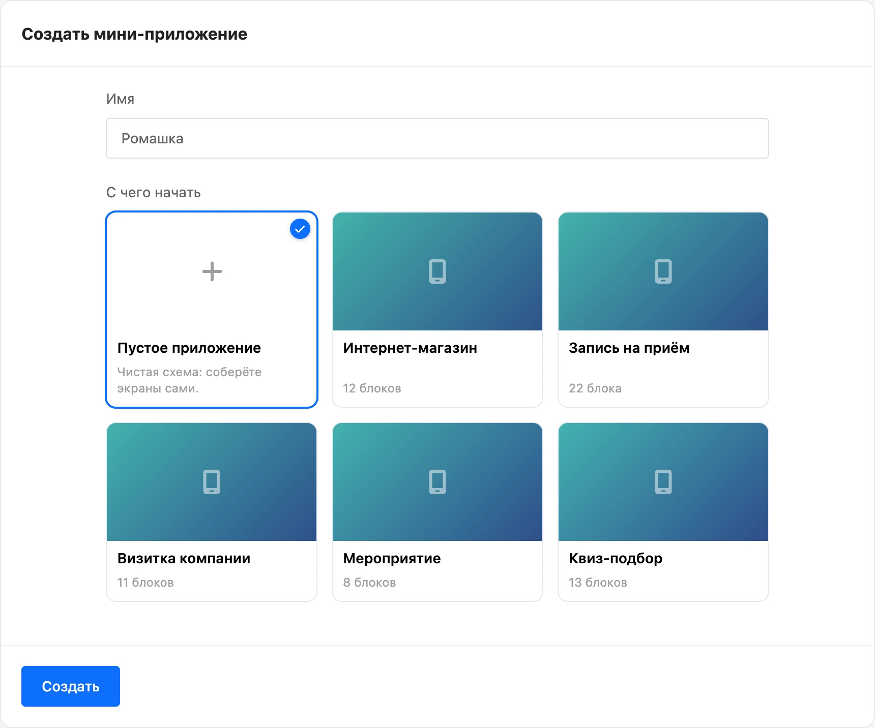Click the С чего начать label
875x728 pixels.
pyautogui.click(x=154, y=193)
